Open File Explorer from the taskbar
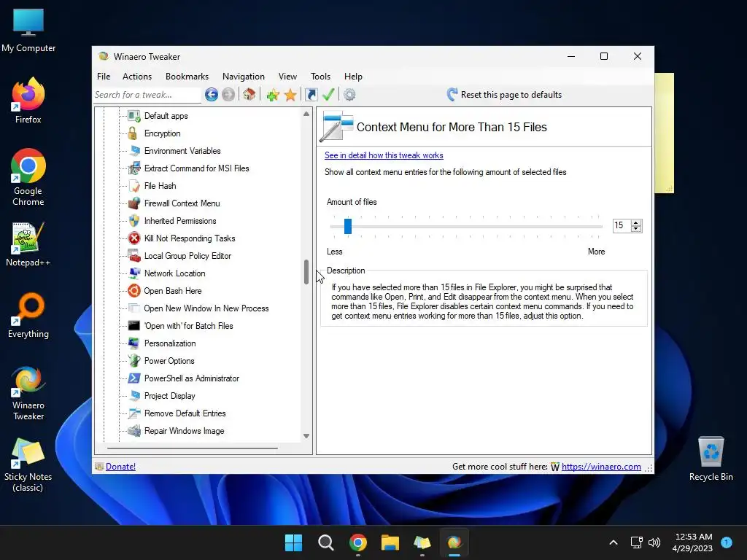 click(390, 542)
